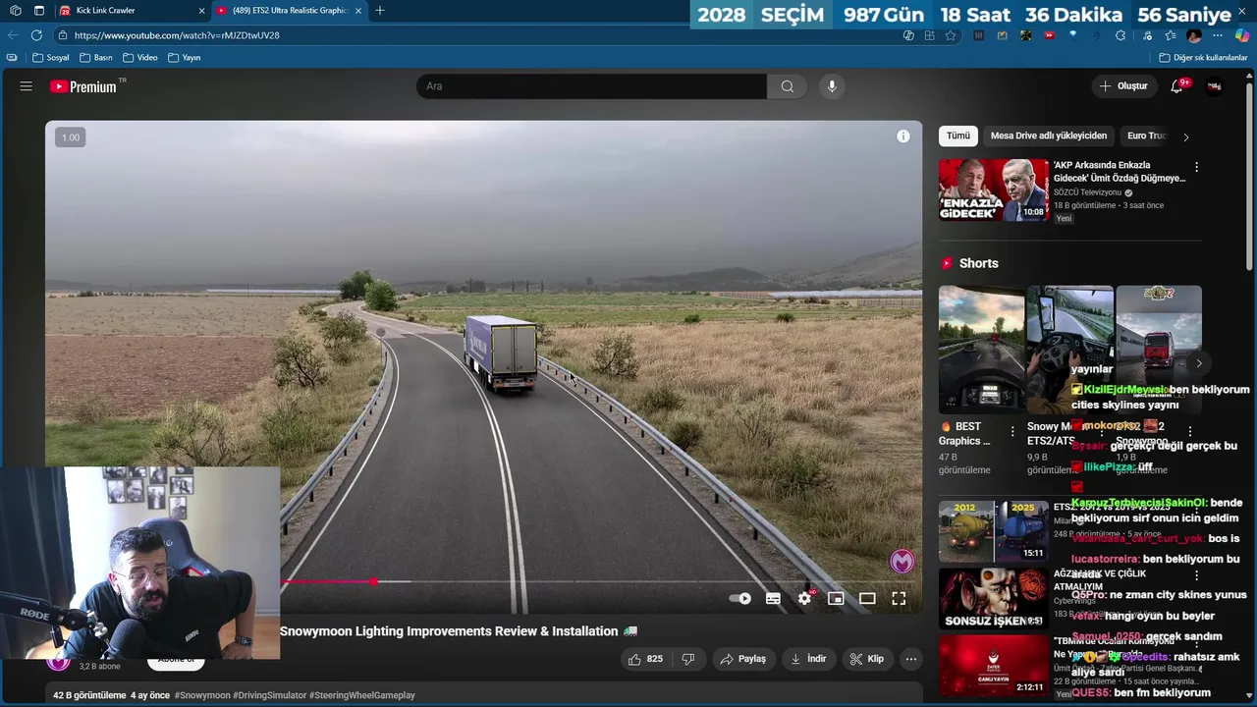Open browser extensions puzzle icon
The image size is (1257, 707).
coord(1120,35)
